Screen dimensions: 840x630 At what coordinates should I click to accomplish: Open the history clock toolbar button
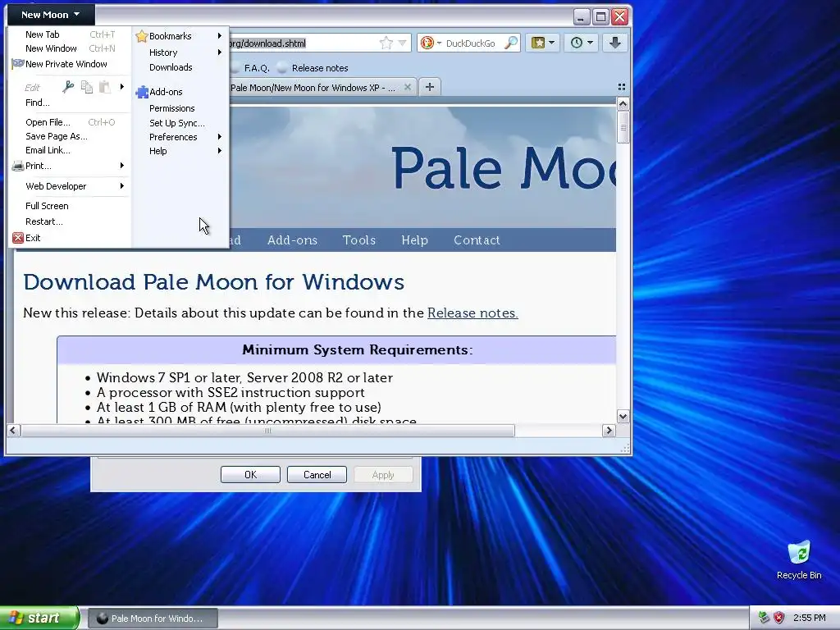coord(582,43)
